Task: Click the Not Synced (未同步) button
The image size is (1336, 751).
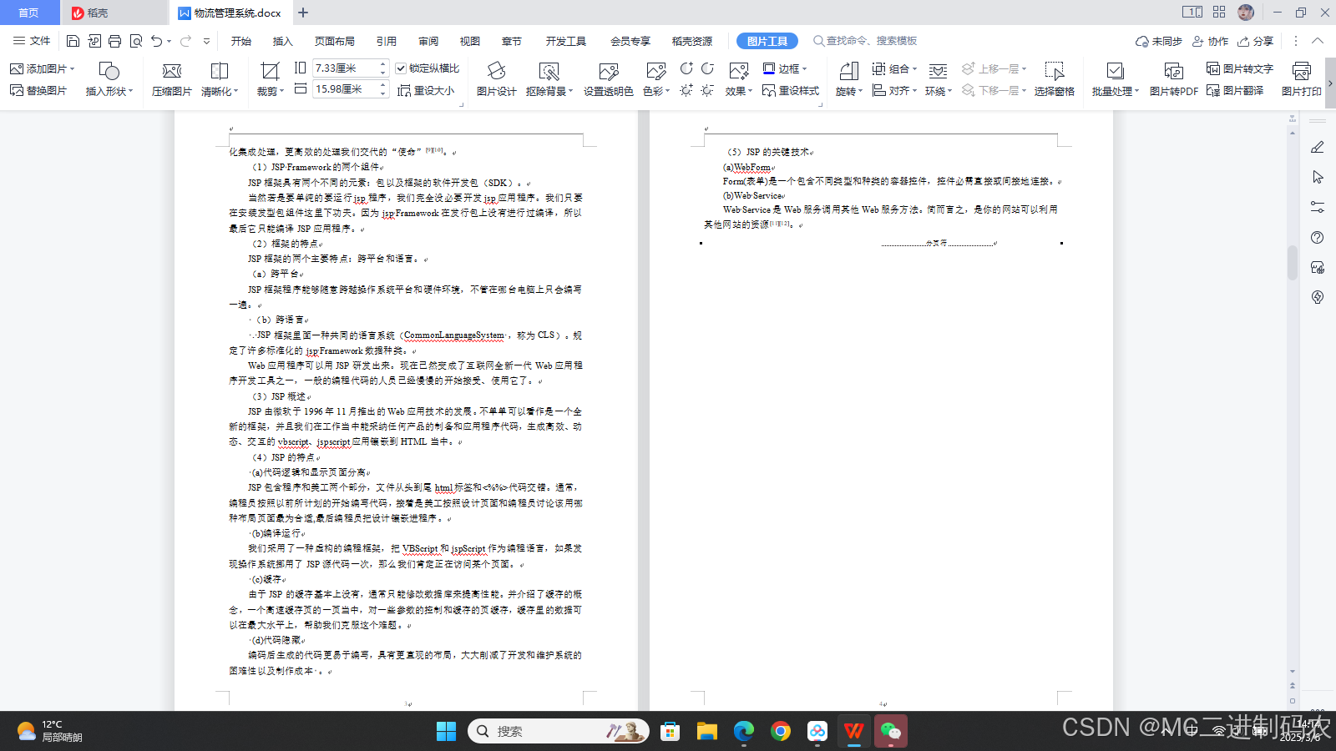Action: (x=1159, y=41)
